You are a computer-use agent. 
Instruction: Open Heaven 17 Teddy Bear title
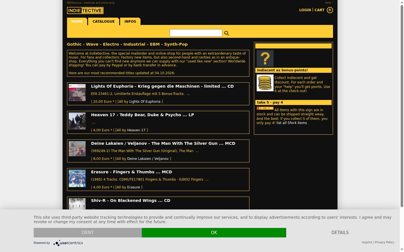pos(143,115)
